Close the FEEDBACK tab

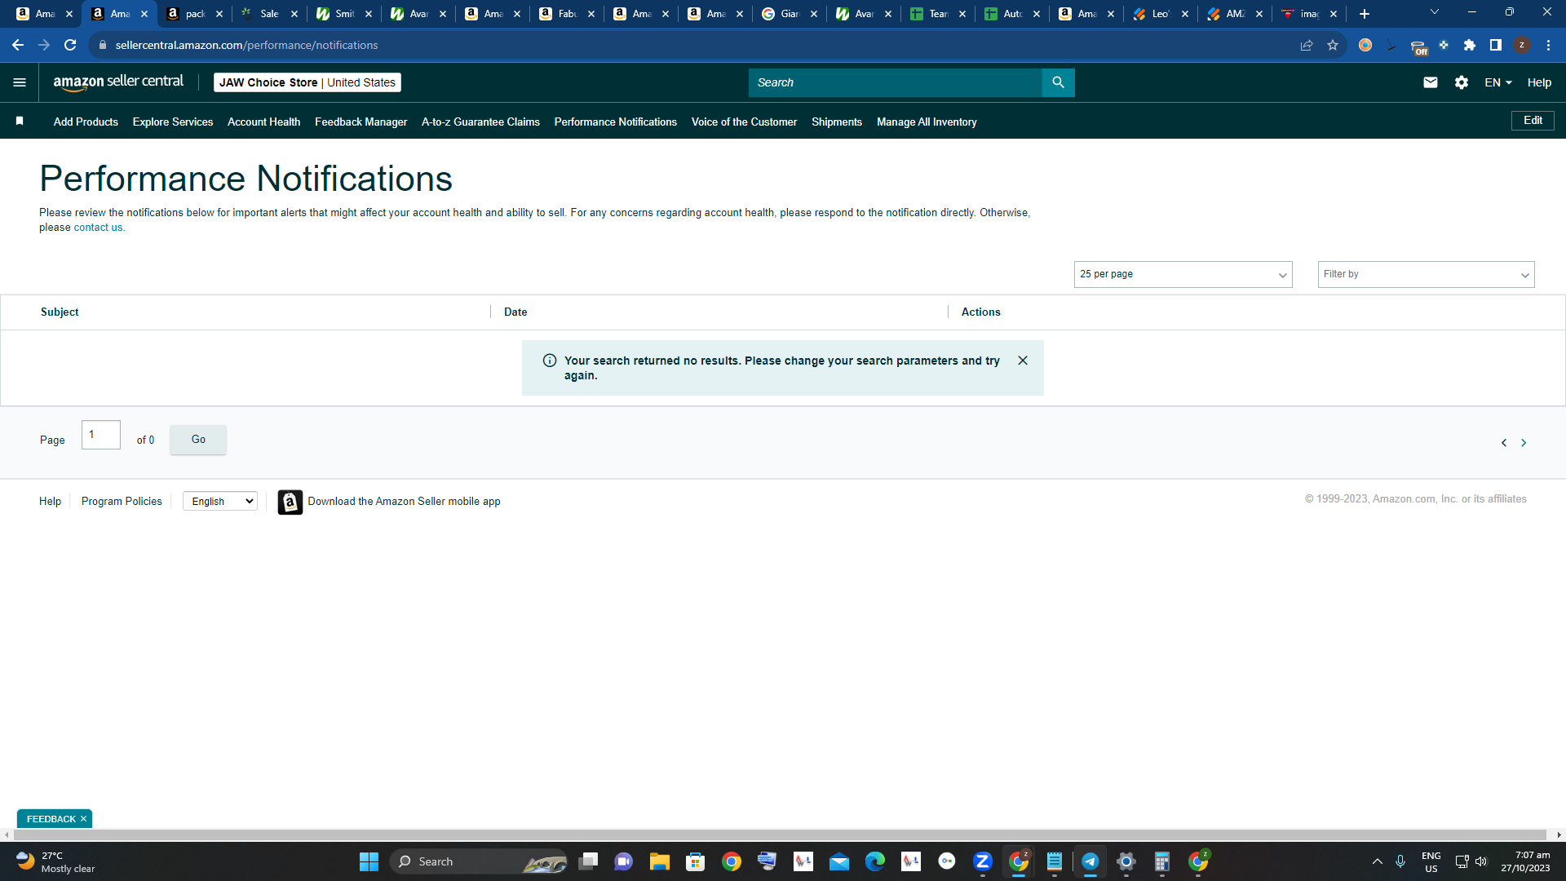point(83,819)
